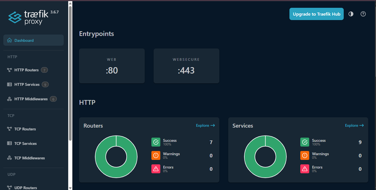Screen dimensions: 376x190
Task: Click the Routers Success checkmark icon
Action: [156, 142]
